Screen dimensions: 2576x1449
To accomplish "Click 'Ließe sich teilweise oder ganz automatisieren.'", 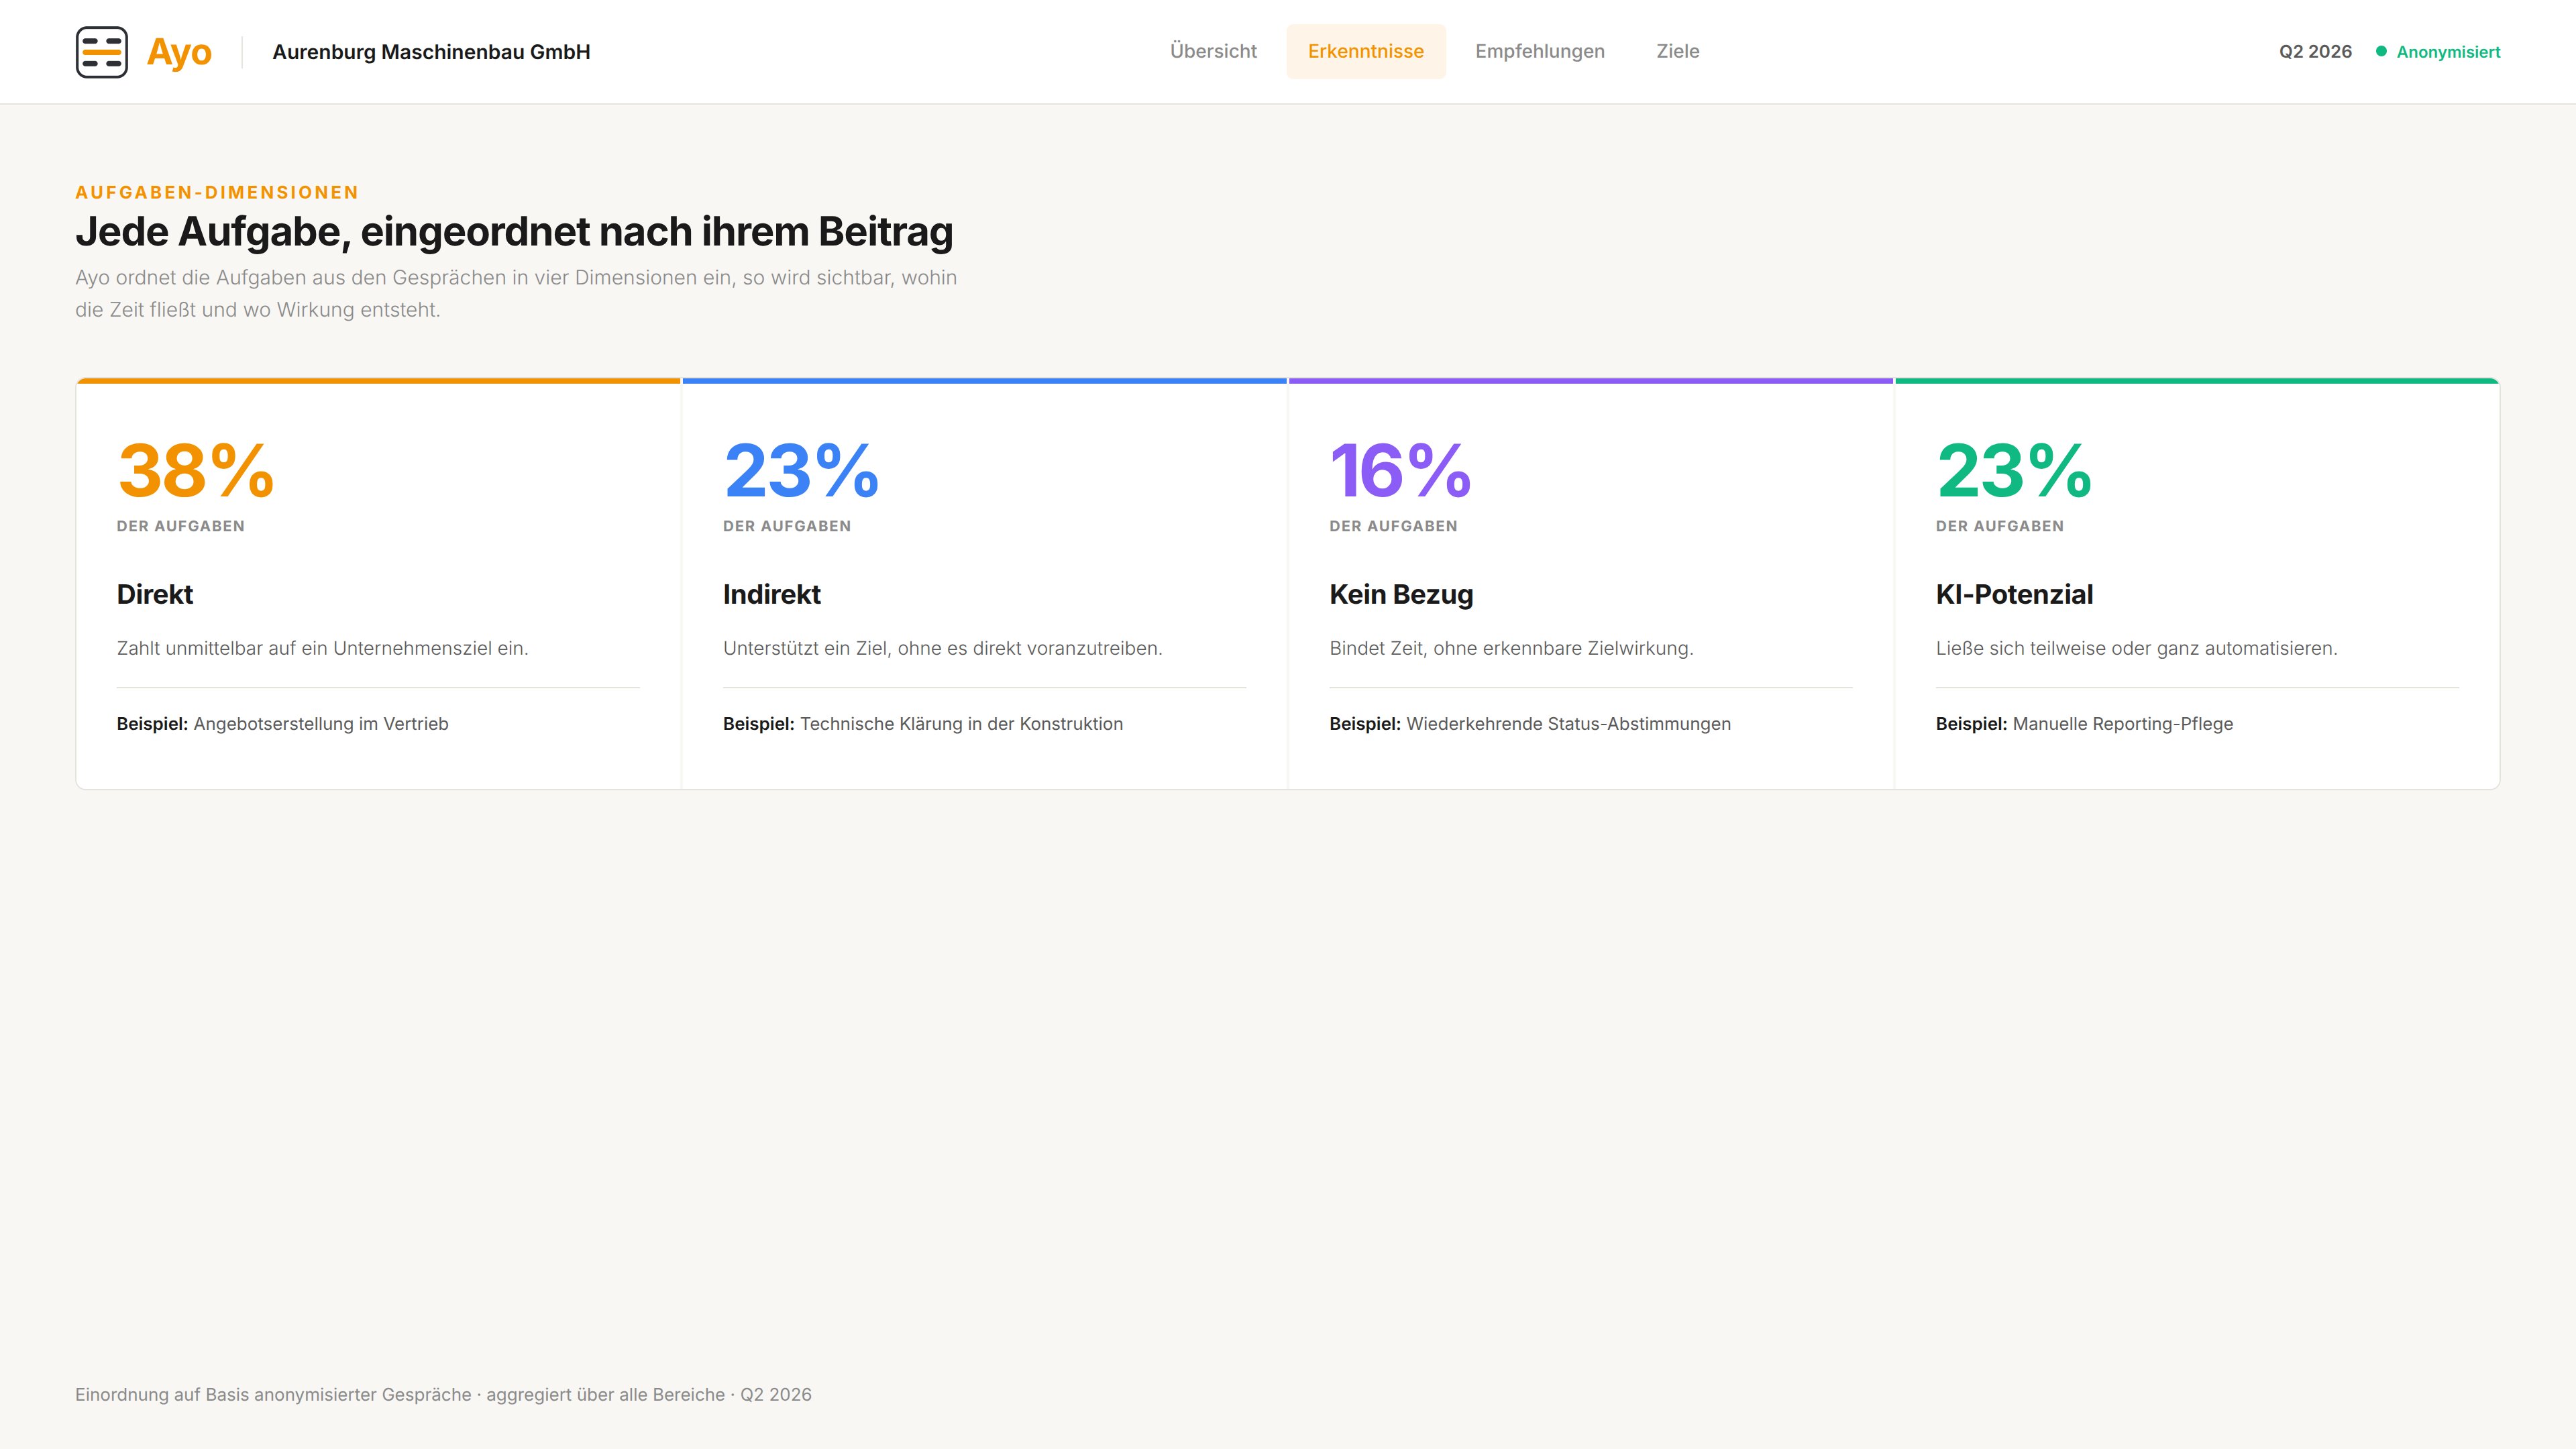I will coord(2136,648).
